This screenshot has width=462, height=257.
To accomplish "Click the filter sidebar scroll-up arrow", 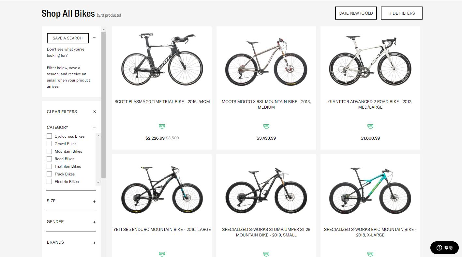I will (103, 29).
